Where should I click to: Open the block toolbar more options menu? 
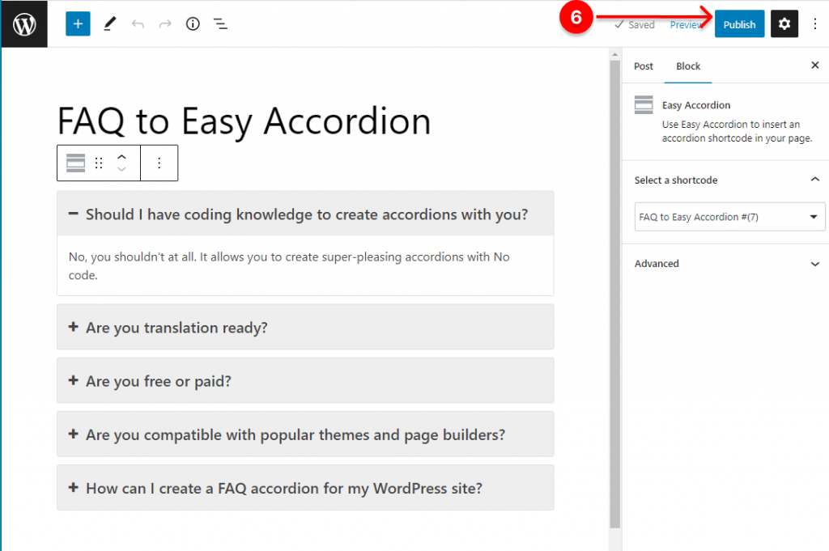pyautogui.click(x=159, y=163)
